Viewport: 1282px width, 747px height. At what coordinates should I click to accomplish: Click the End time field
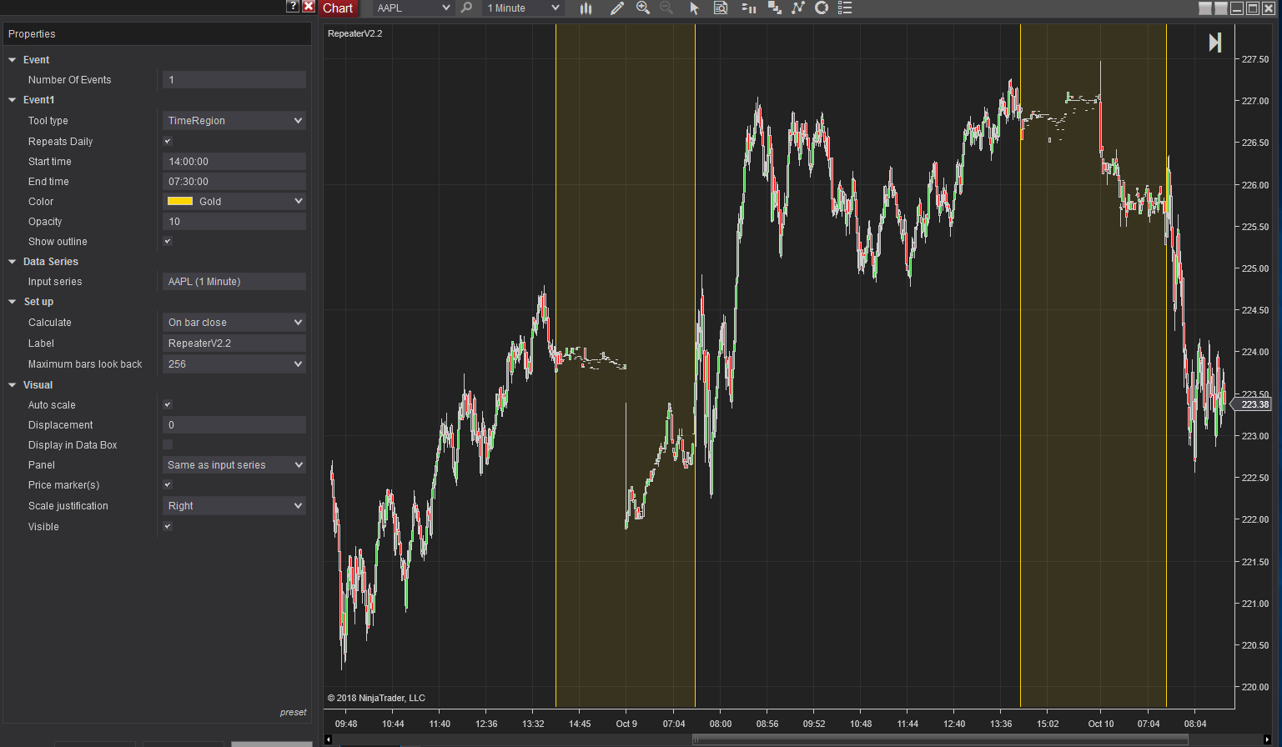pos(234,182)
